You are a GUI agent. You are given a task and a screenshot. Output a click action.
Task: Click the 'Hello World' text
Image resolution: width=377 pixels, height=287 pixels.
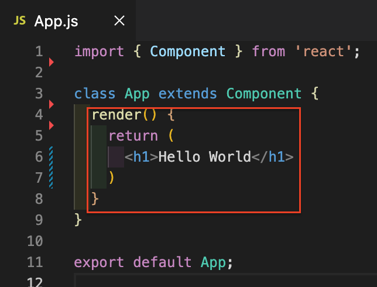point(205,157)
